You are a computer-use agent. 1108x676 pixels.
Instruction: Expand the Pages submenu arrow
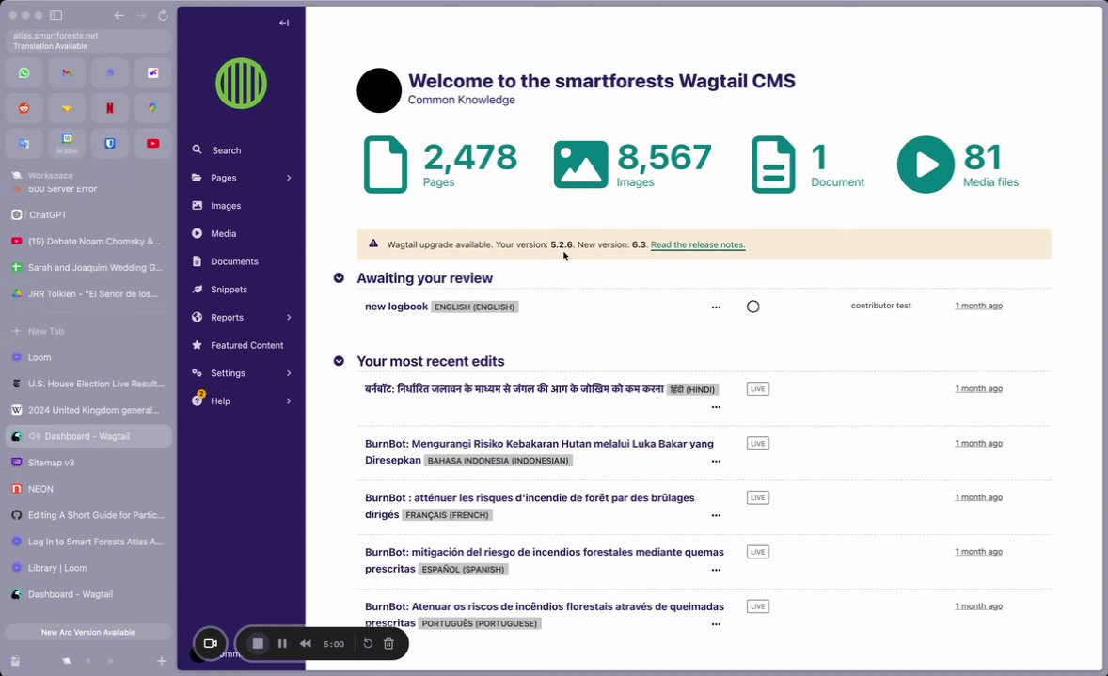[289, 178]
